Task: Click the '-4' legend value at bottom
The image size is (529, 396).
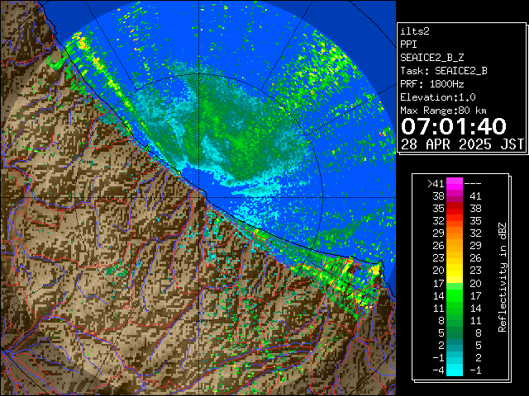Action: [x=439, y=370]
